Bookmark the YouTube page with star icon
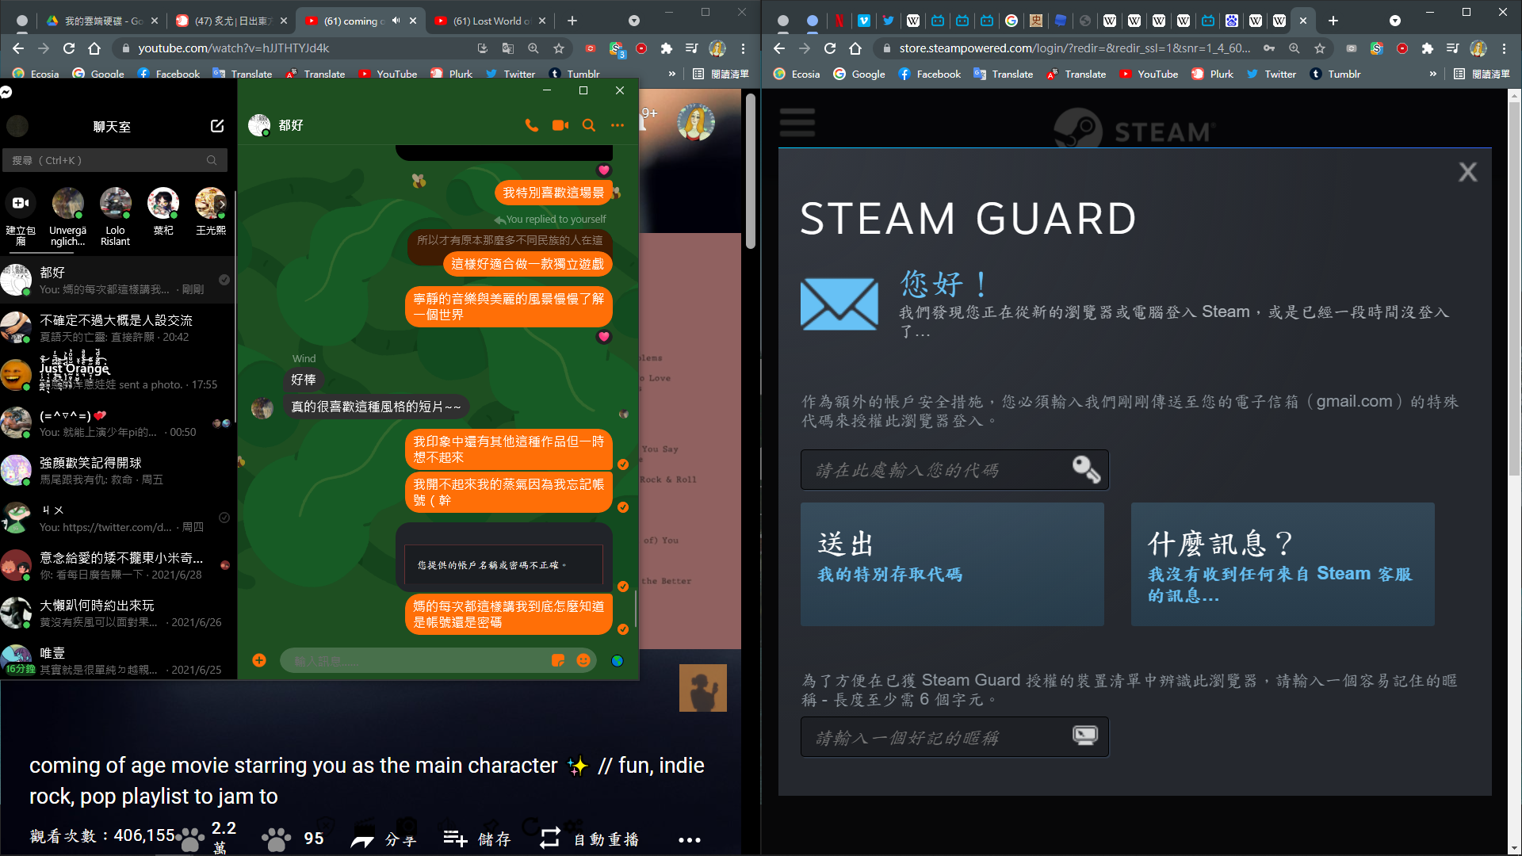The image size is (1522, 856). (559, 48)
